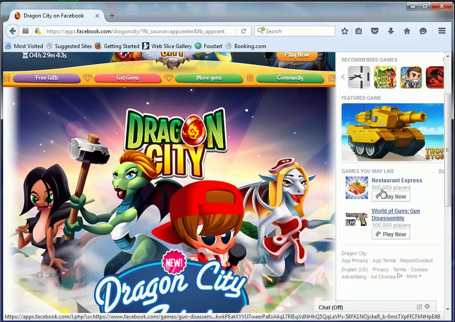Reload the page with the refresh icon
455x322 pixels.
244,31
